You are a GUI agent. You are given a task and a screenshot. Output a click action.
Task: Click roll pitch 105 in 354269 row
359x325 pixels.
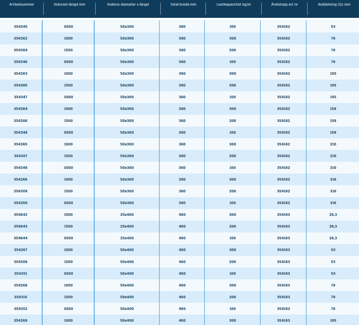tap(333, 320)
